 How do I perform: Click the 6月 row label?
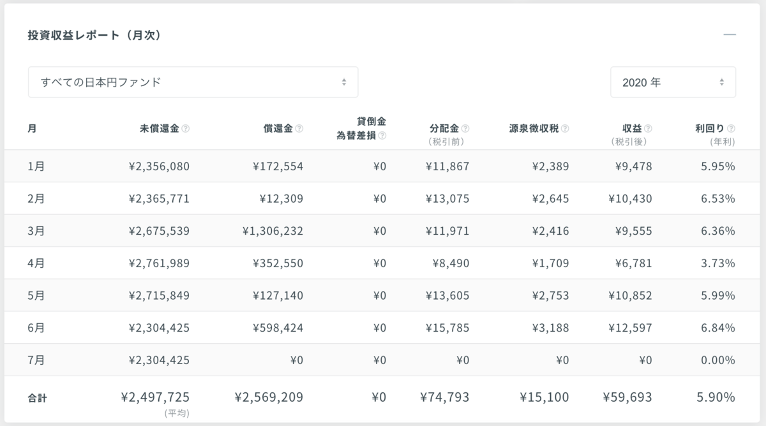tap(36, 328)
